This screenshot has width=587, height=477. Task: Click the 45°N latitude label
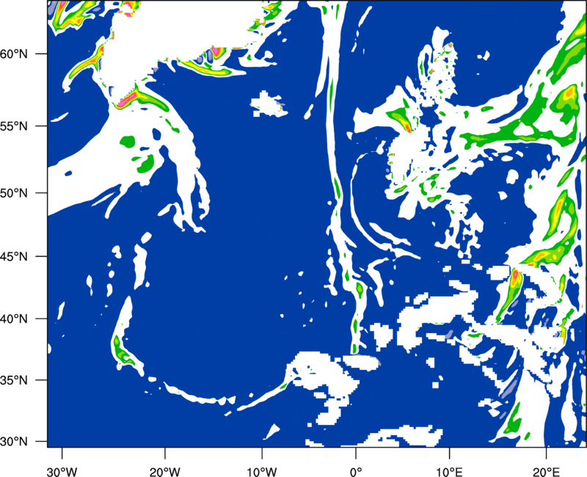click(14, 256)
